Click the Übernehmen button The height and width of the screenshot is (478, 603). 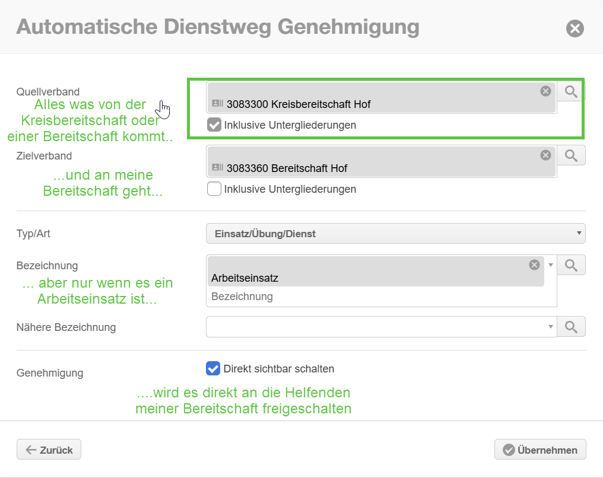point(539,450)
